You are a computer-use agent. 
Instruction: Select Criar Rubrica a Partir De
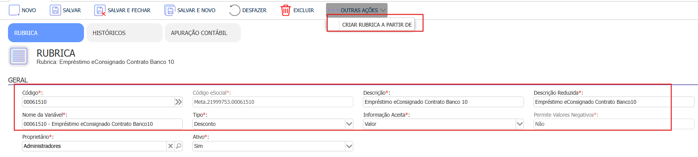(377, 25)
